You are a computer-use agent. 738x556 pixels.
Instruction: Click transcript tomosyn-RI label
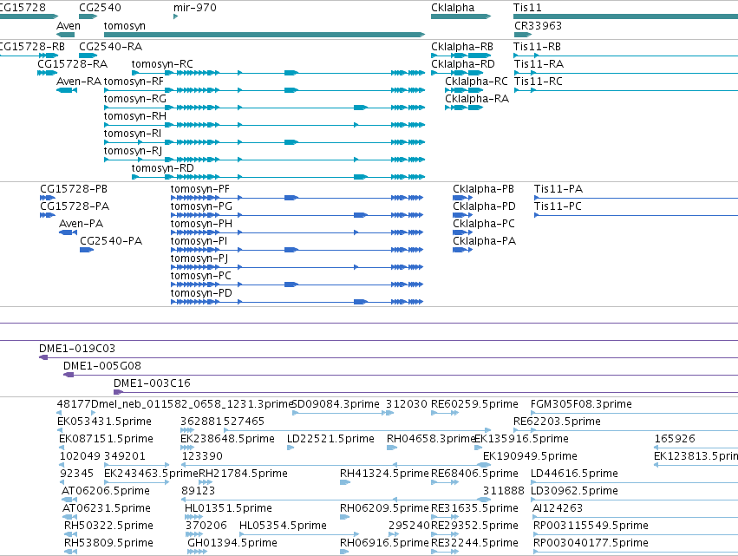coord(133,134)
